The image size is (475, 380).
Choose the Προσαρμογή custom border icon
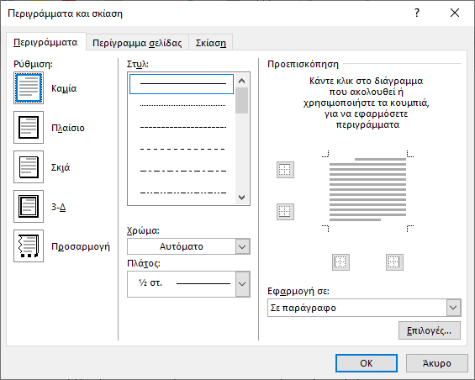click(29, 245)
